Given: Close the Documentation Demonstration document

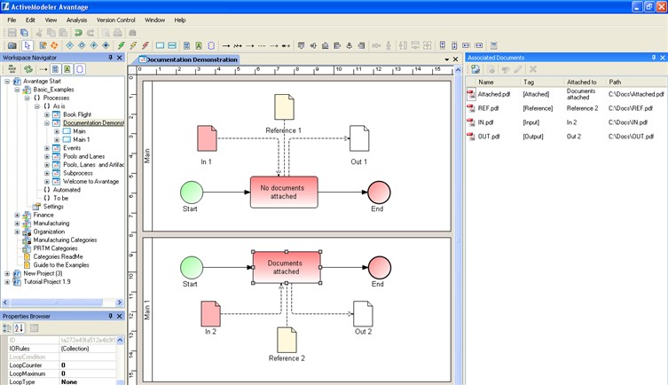Looking at the screenshot, I should pos(455,59).
